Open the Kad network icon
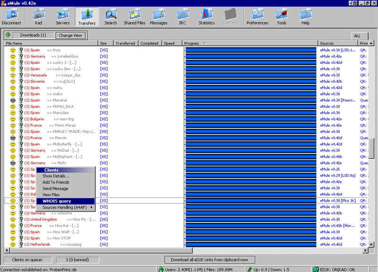378x272 pixels. click(38, 17)
